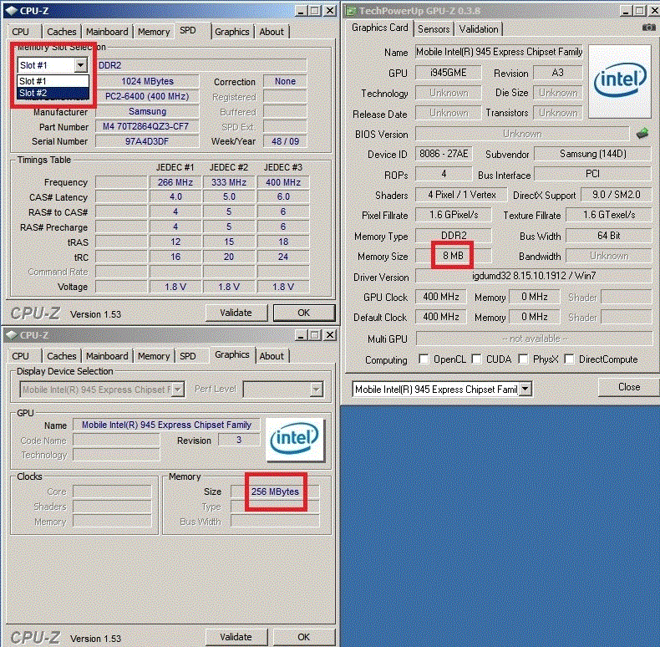The width and height of the screenshot is (660, 647).
Task: Click the Intel logo in the CPU-Z Graphics tab
Action: click(x=295, y=440)
